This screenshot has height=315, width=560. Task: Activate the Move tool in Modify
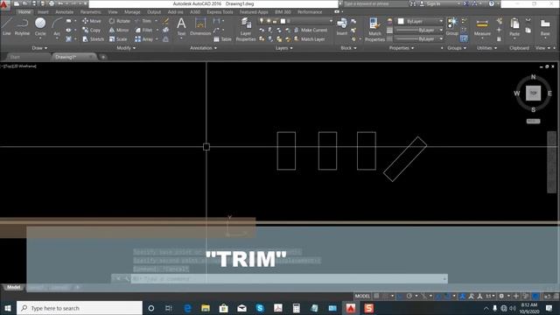click(x=92, y=21)
